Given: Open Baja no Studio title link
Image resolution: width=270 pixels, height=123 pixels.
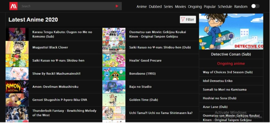Looking at the screenshot, I should (140, 87).
